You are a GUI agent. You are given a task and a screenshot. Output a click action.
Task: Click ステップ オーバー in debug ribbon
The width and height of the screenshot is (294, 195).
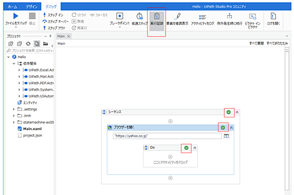(56, 22)
